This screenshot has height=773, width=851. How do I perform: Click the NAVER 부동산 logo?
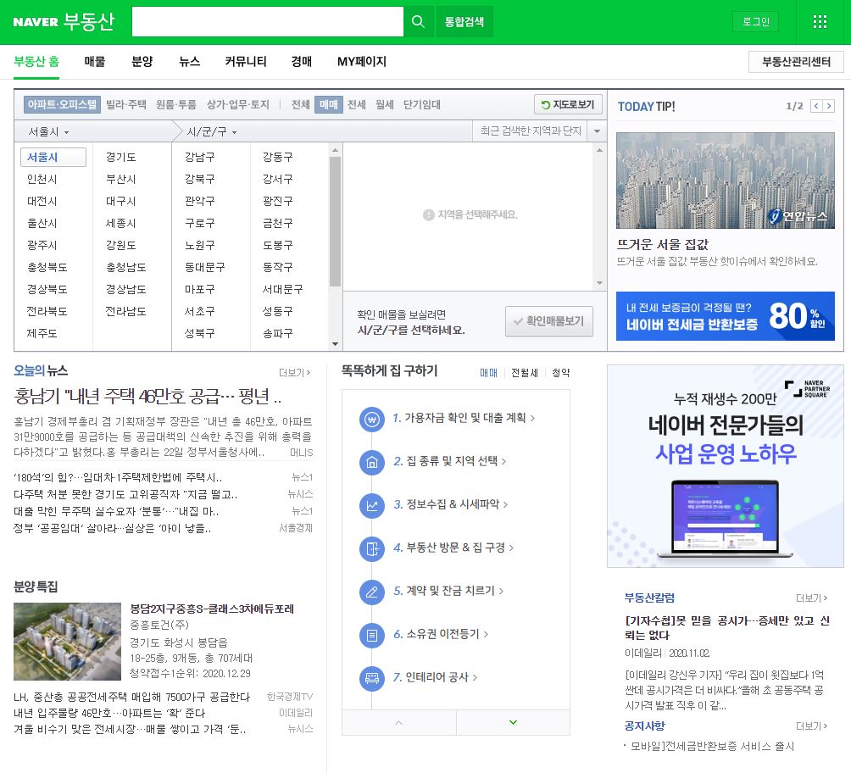click(64, 22)
